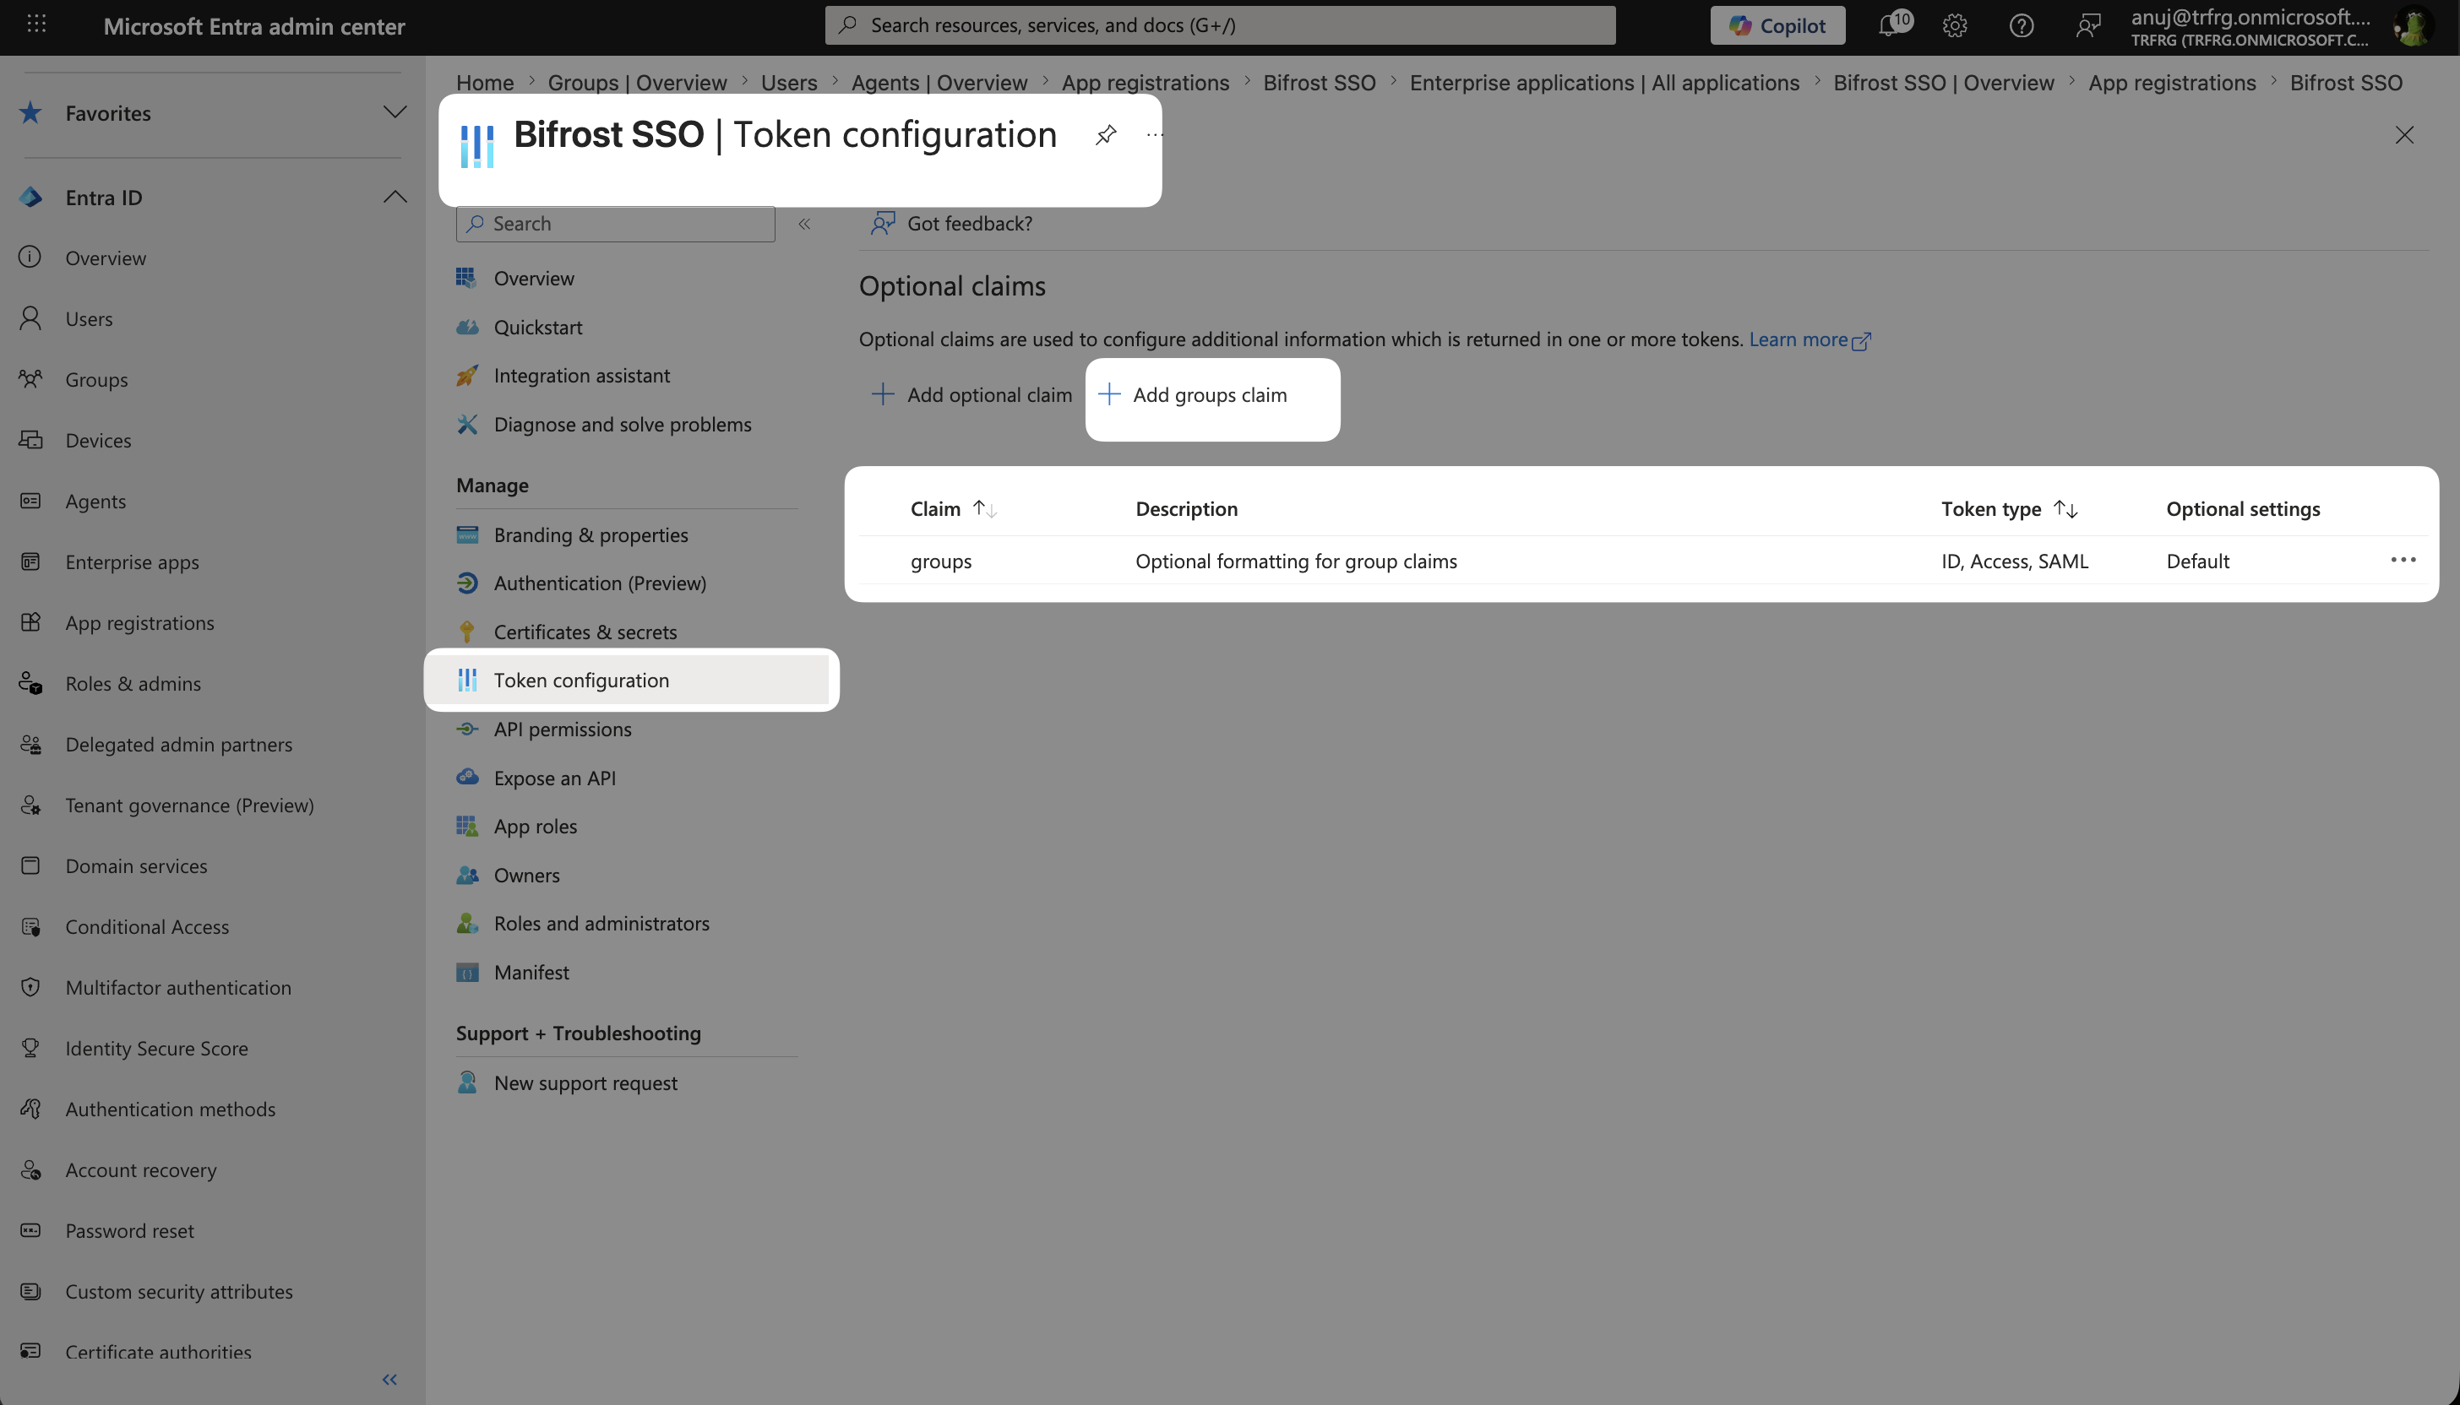The width and height of the screenshot is (2460, 1405).
Task: Open the ellipsis menu beside page title
Action: (1154, 134)
